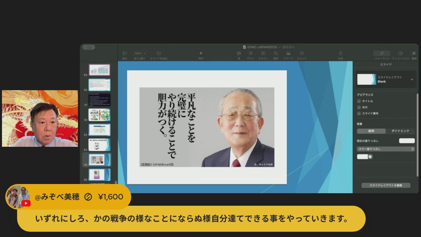Toggle the スライド番号 (Slide number) checkbox
This screenshot has width=421, height=237.
pos(359,113)
